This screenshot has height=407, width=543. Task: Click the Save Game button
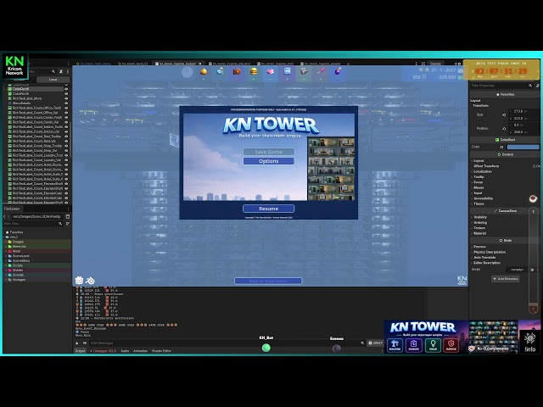coord(268,152)
